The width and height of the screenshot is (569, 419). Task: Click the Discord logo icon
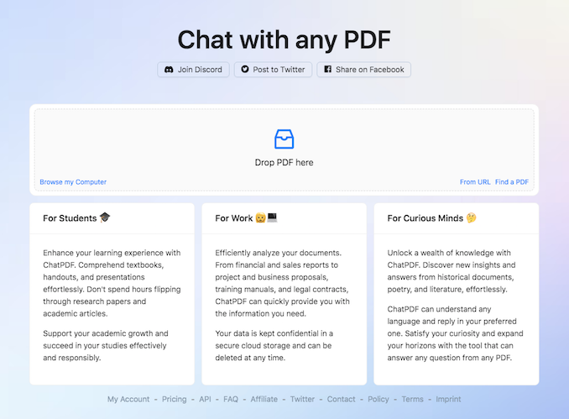tap(169, 70)
